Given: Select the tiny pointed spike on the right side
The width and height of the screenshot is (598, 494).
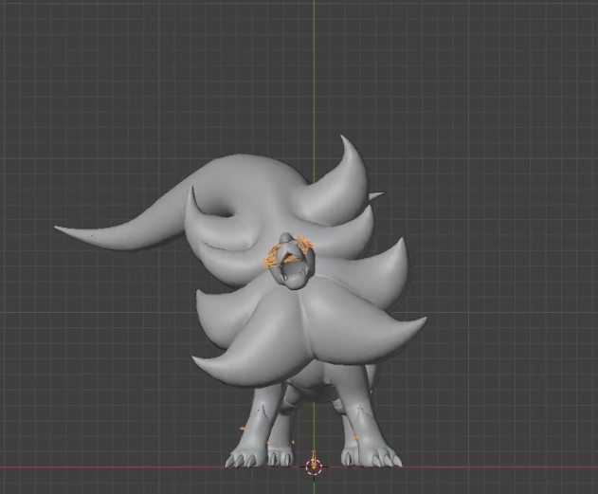Looking at the screenshot, I should [377, 197].
